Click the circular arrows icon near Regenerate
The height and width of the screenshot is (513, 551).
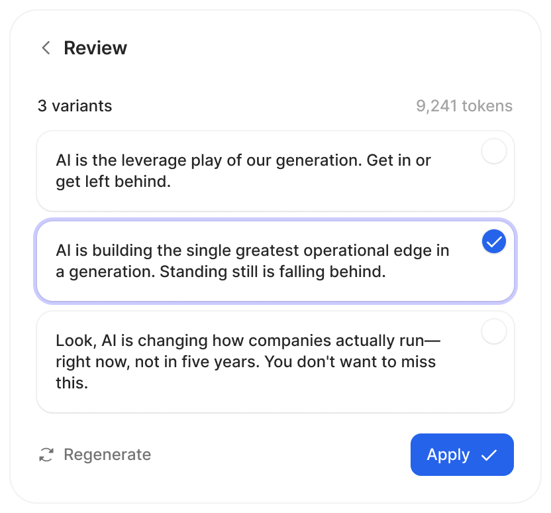click(46, 455)
